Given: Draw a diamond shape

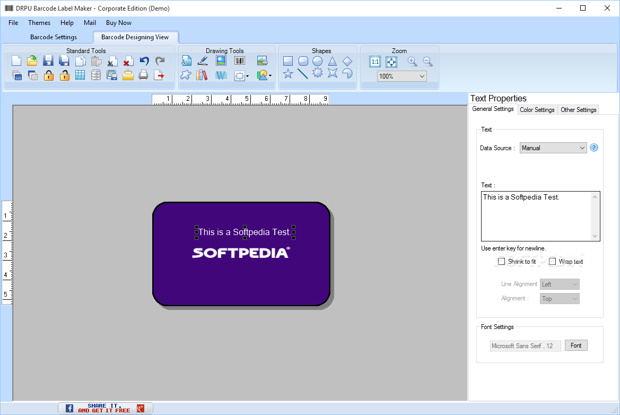Looking at the screenshot, I should [x=347, y=62].
